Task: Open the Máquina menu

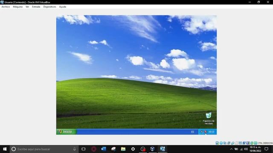Action: [18, 7]
